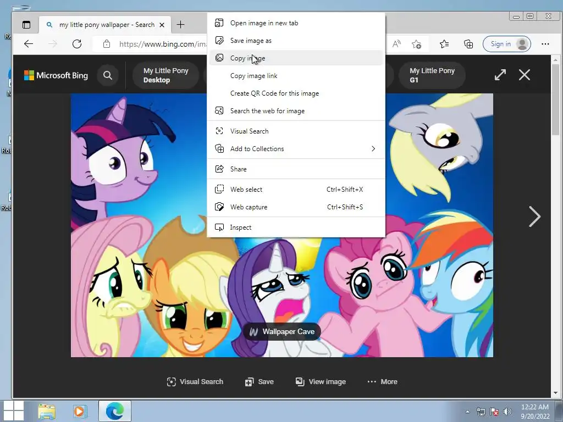Expand image viewer to full screen
Viewport: 563px width, 422px height.
click(500, 75)
